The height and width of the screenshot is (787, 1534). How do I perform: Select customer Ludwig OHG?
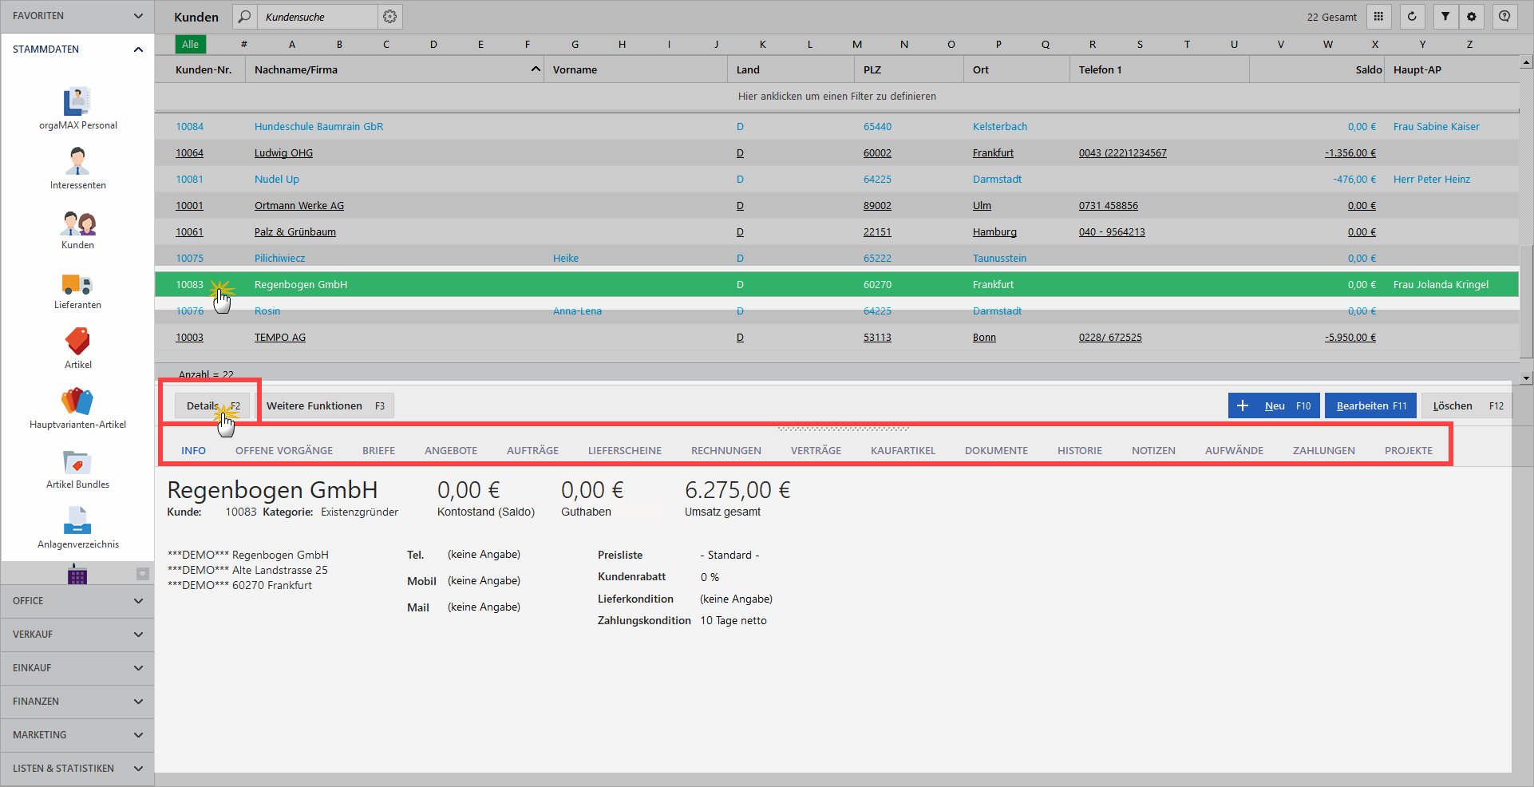283,152
